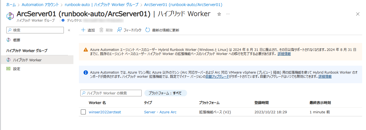Select ハイブリッド Worker menu item
The image size is (366, 130).
tap(37, 60)
